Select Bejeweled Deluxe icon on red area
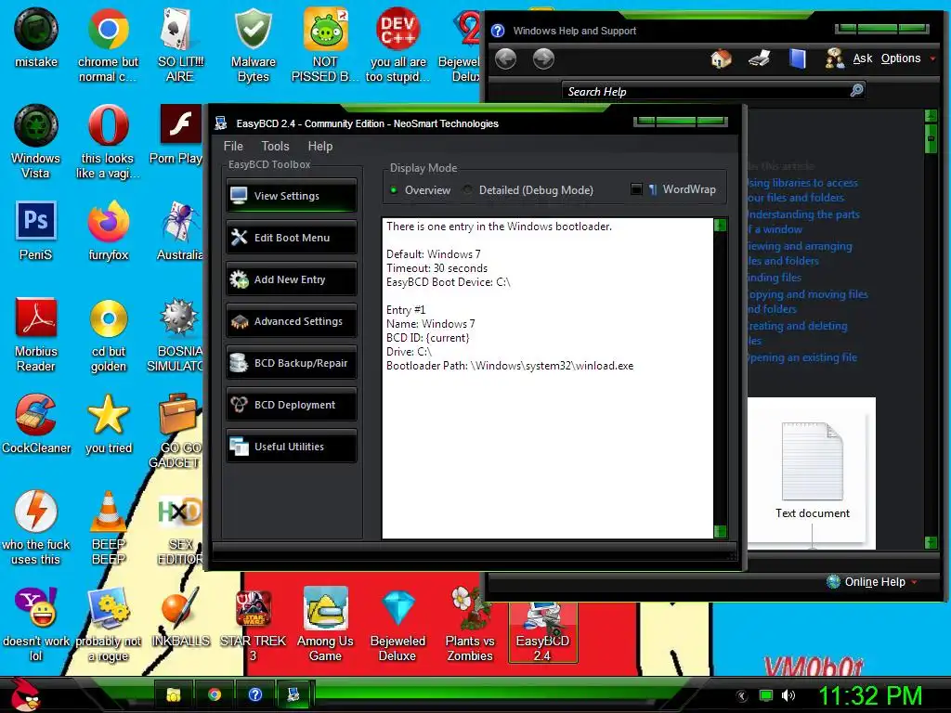Viewport: 951px width, 713px height. (x=397, y=625)
